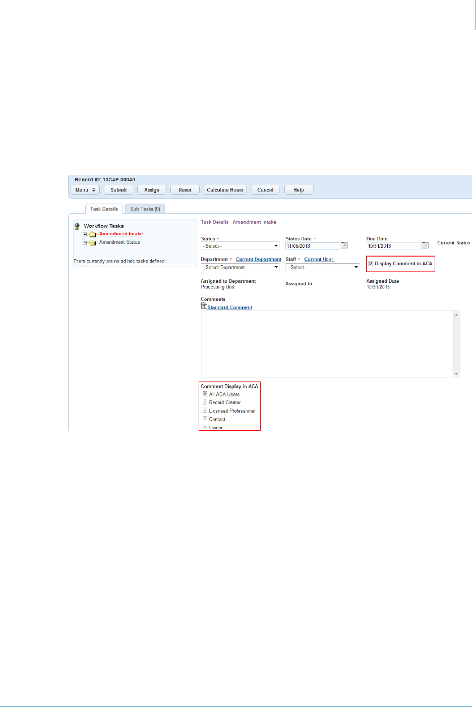Click the comments scrollbar up arrow

click(457, 315)
